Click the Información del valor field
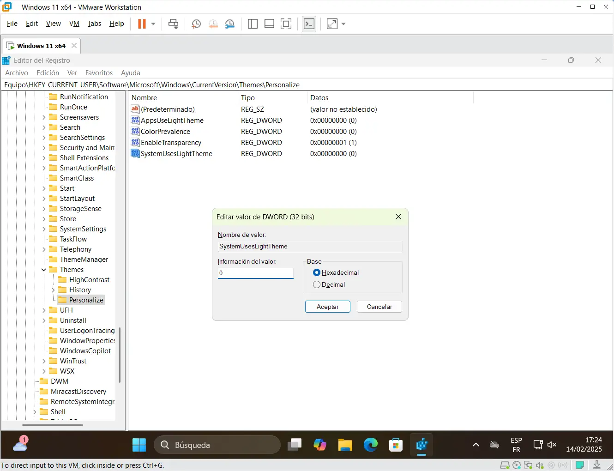 (256, 273)
